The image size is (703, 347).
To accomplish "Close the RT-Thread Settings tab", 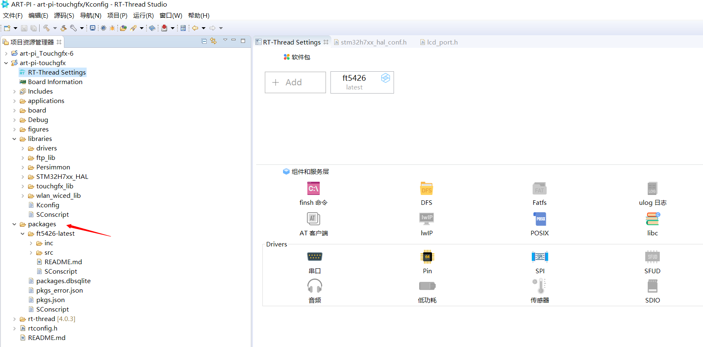I will (326, 42).
